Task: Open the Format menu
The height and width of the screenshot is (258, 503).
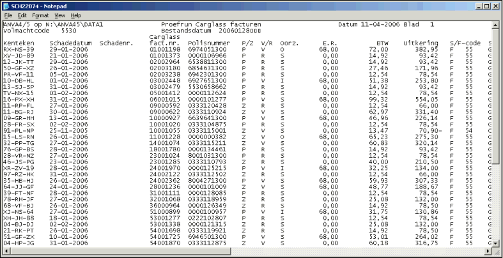Action: [x=40, y=15]
